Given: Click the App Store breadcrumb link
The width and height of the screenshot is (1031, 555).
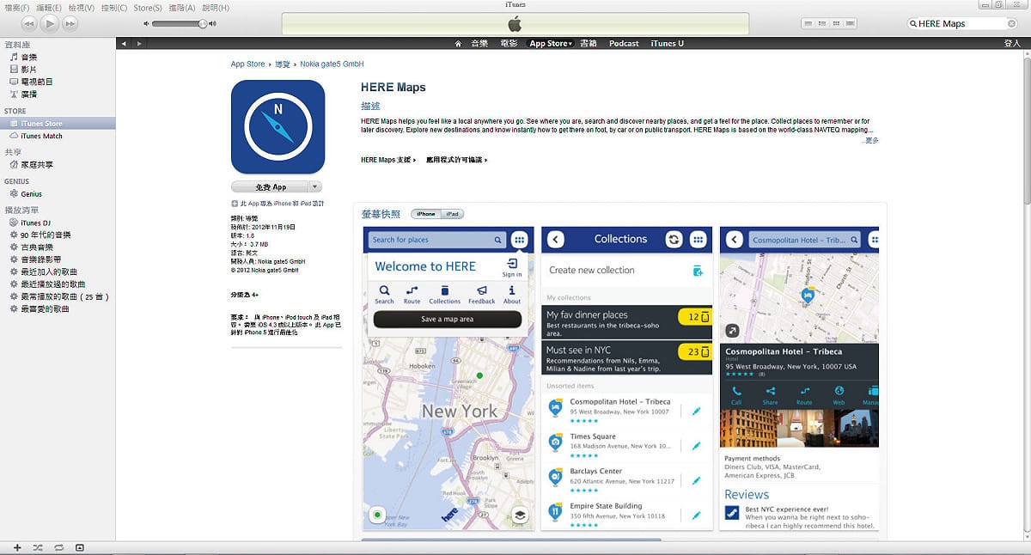Looking at the screenshot, I should (x=247, y=64).
